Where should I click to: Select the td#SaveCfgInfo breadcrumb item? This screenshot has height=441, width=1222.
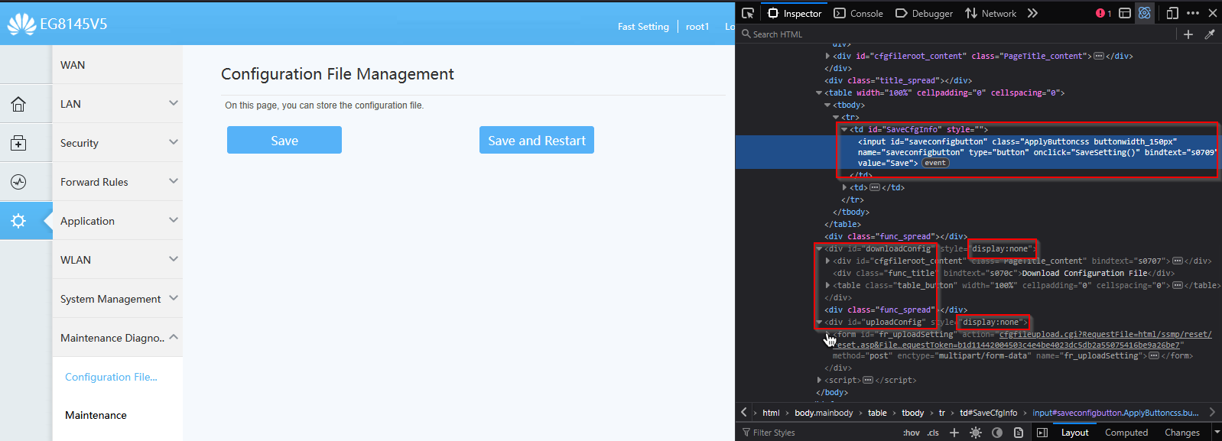pos(989,413)
